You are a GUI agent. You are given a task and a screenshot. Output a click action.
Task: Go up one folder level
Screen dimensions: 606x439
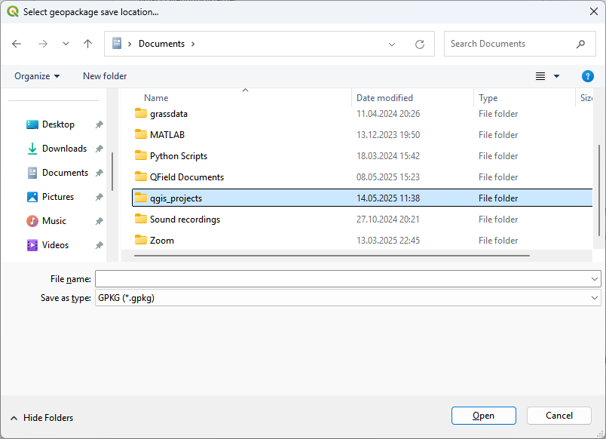[87, 44]
